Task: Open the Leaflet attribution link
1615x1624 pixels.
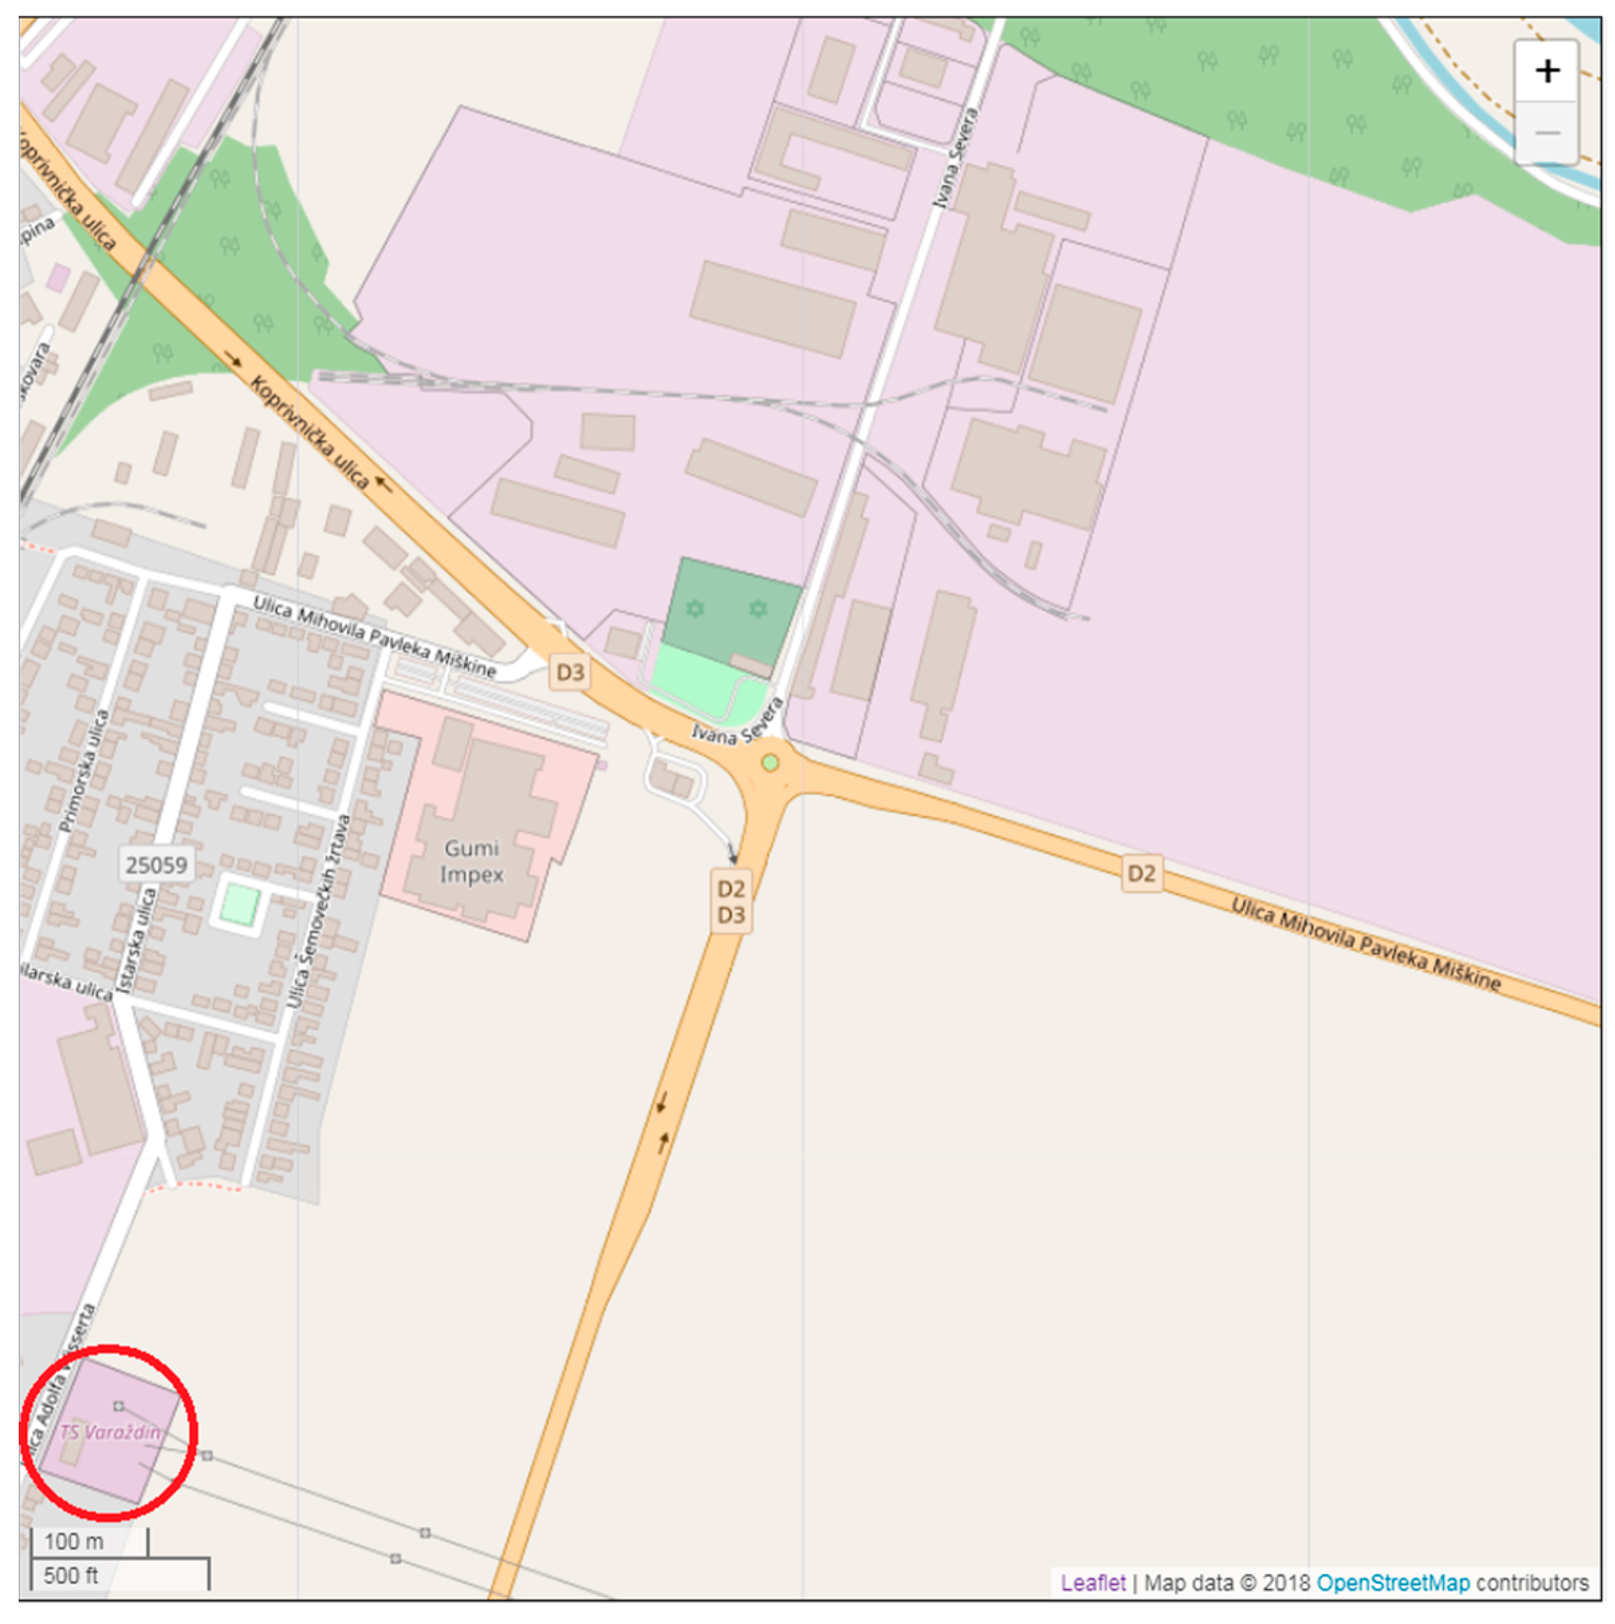Action: pyautogui.click(x=1092, y=1583)
